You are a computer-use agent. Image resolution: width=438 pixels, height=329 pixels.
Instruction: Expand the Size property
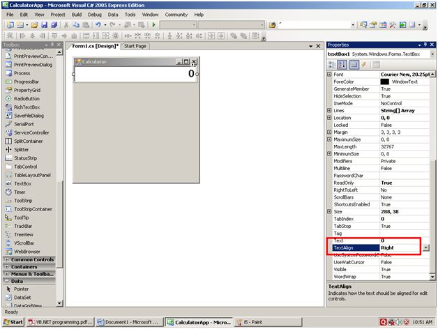tap(329, 211)
